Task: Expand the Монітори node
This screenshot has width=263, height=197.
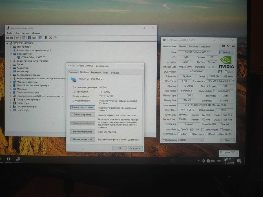Action: click(11, 89)
